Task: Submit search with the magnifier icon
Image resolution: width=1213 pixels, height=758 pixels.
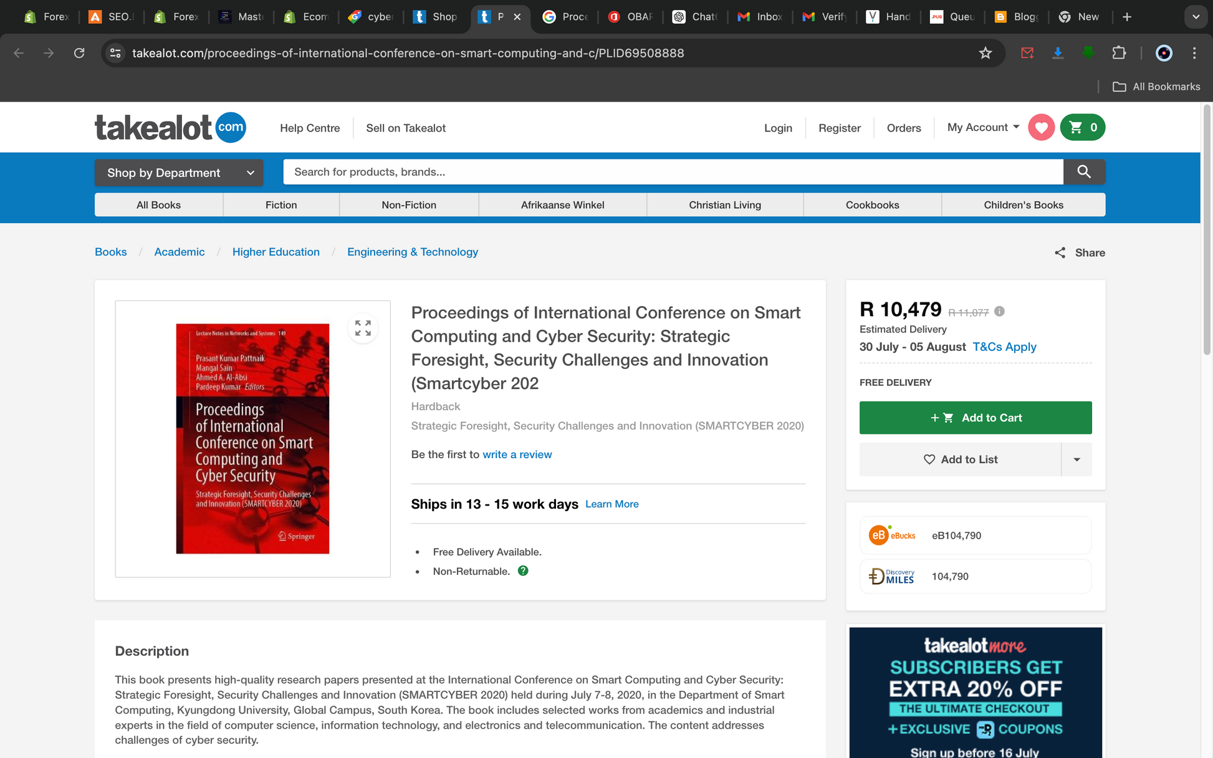Action: tap(1084, 171)
